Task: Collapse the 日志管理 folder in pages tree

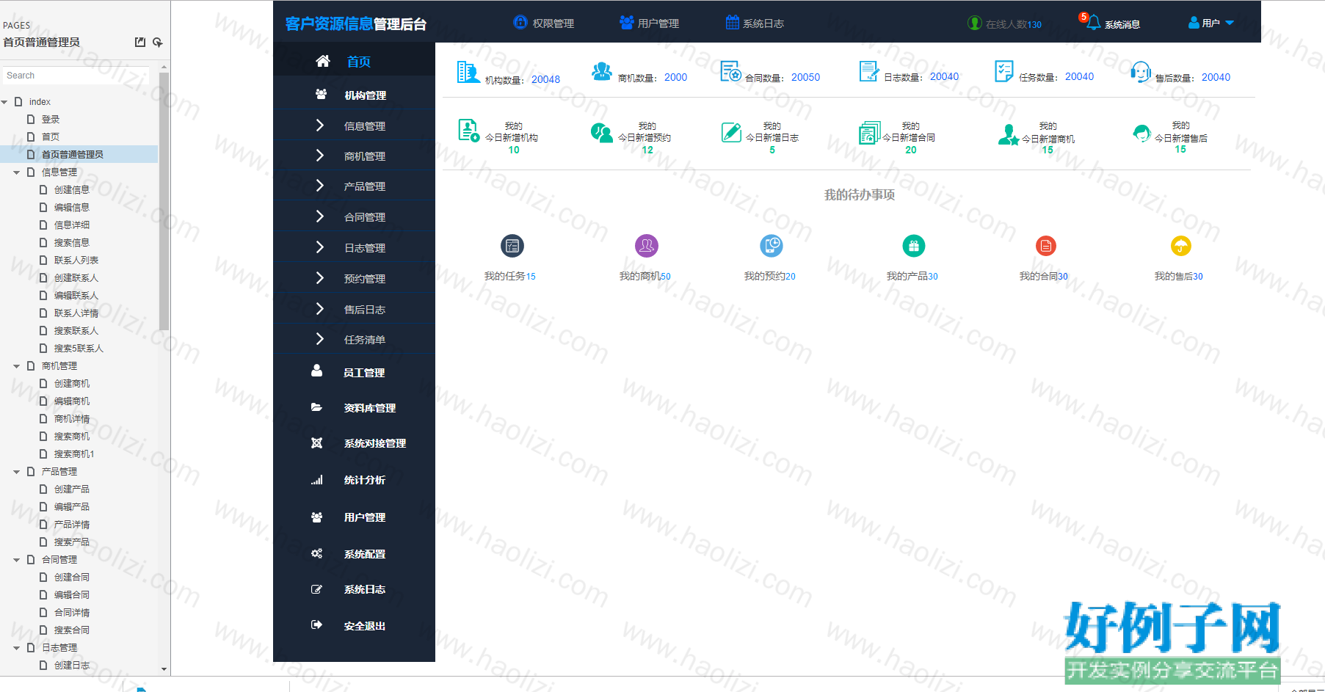Action: (17, 648)
